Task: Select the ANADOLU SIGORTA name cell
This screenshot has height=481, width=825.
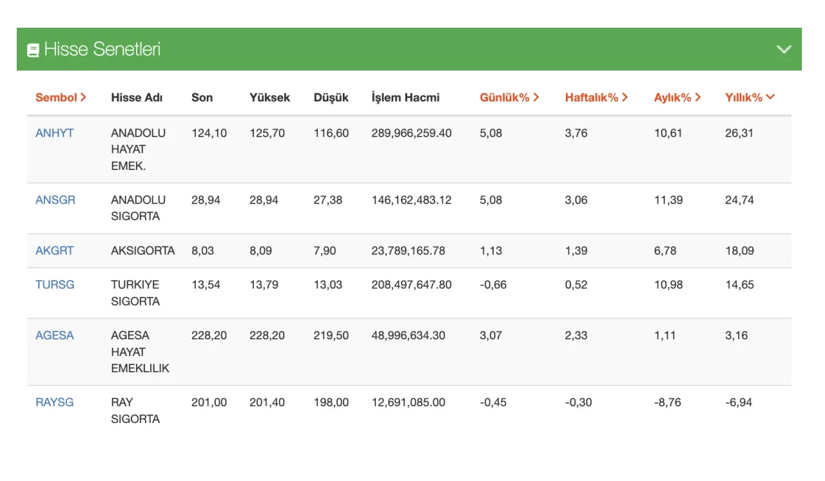Action: point(138,208)
